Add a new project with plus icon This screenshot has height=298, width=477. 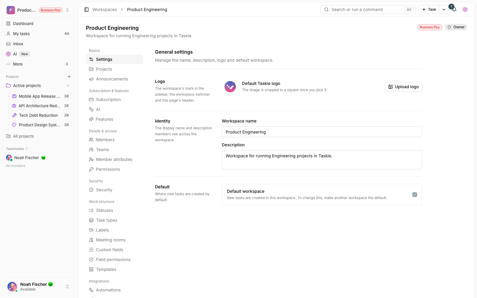(x=69, y=77)
